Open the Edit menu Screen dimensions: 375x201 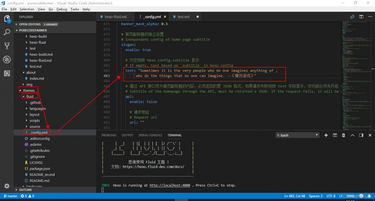coord(13,9)
